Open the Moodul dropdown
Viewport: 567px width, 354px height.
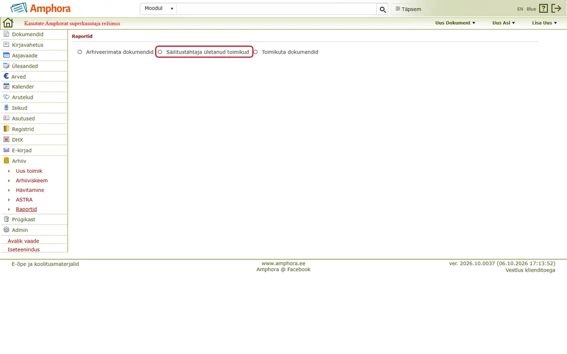click(x=158, y=9)
